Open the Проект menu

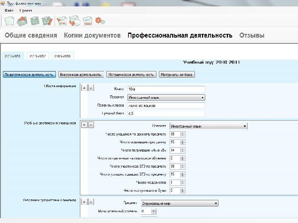click(x=26, y=10)
